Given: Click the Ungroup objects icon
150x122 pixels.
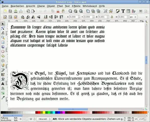Looking at the screenshot, I should (x=111, y=11).
